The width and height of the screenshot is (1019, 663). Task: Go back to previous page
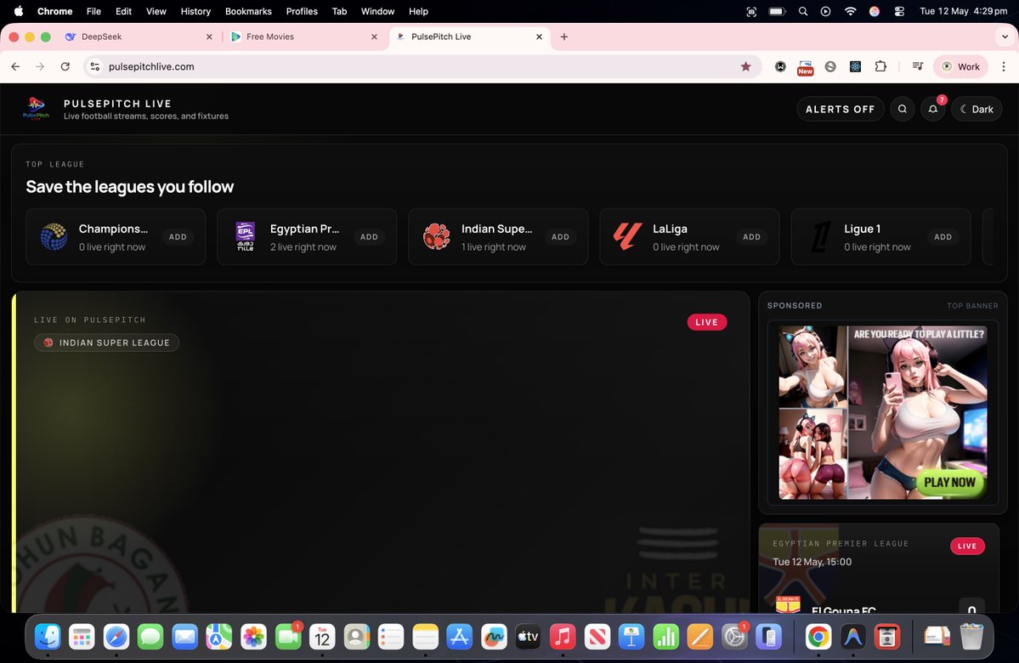(x=15, y=66)
